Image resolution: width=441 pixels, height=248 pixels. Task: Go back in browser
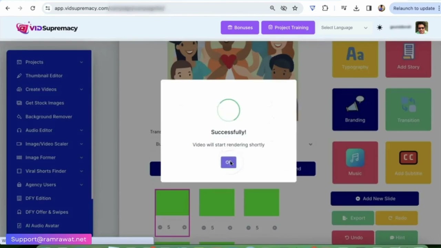point(8,8)
